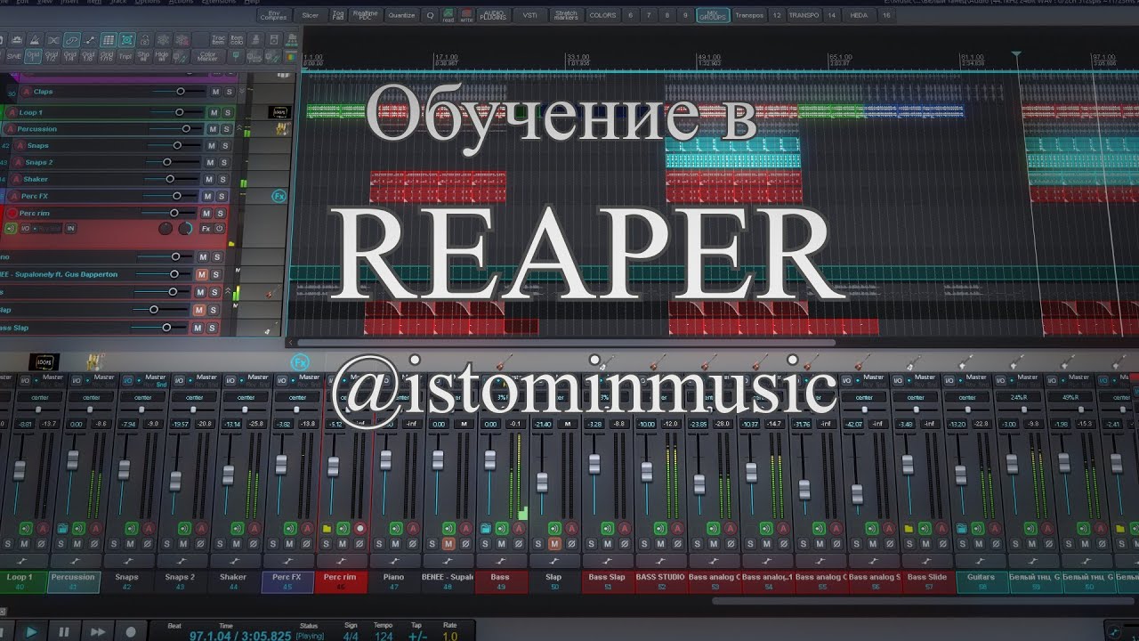
Task: Click the 49.1.00 position on the timeline ruler
Action: (x=708, y=57)
